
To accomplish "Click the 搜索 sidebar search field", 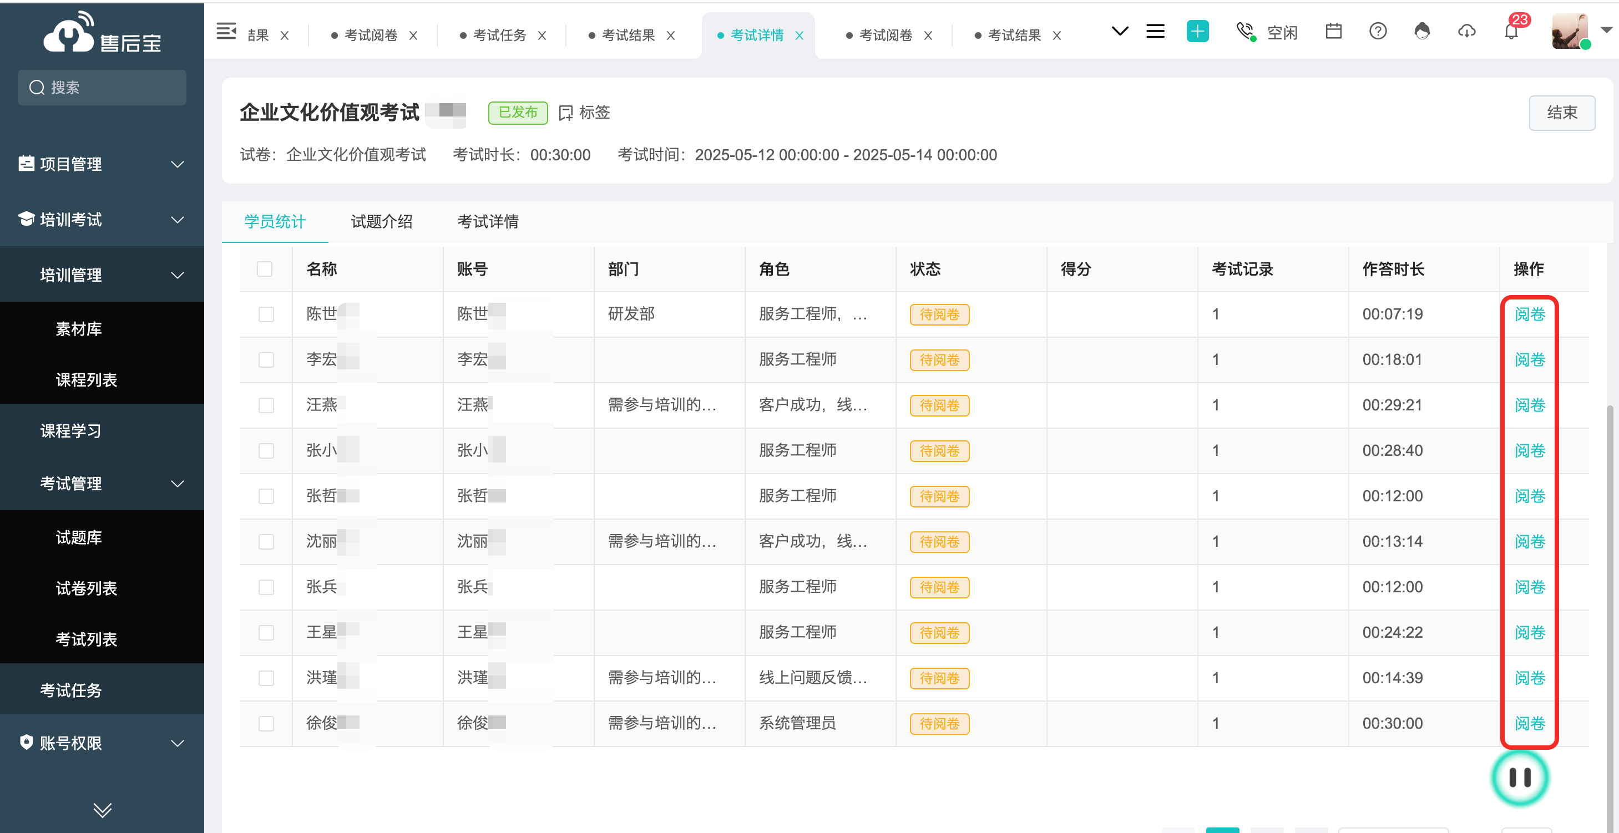I will (102, 87).
